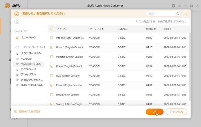Click playlist icon beside Hidden Cloud Playlist

click(x=17, y=85)
